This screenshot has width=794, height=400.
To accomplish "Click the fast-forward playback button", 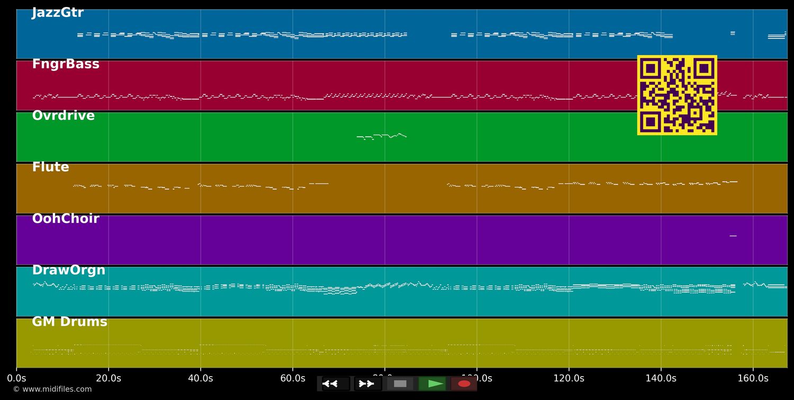I will point(368,384).
